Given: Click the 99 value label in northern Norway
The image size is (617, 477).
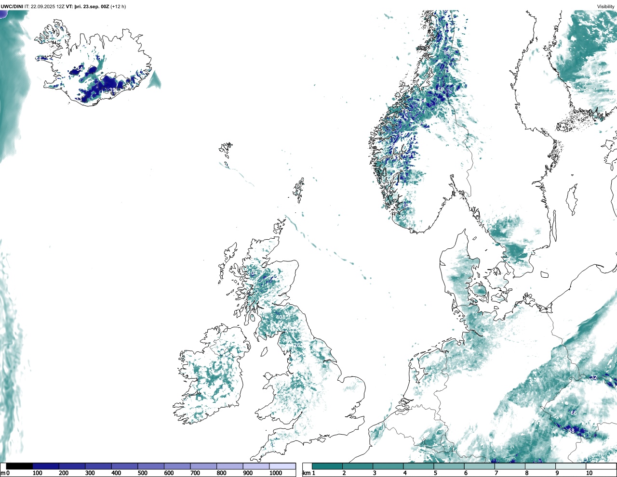Looking at the screenshot, I should (x=447, y=52).
